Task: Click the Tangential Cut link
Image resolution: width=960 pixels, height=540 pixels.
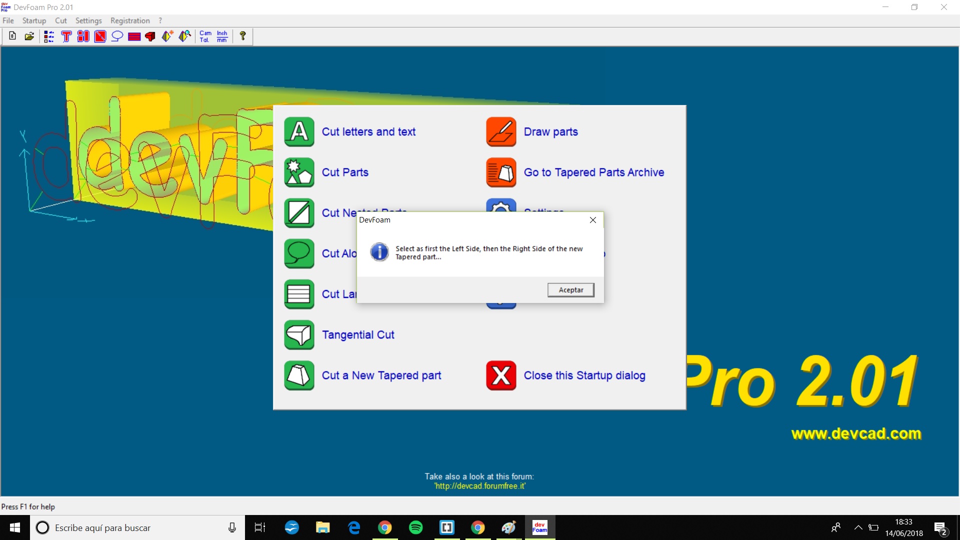Action: 358,334
